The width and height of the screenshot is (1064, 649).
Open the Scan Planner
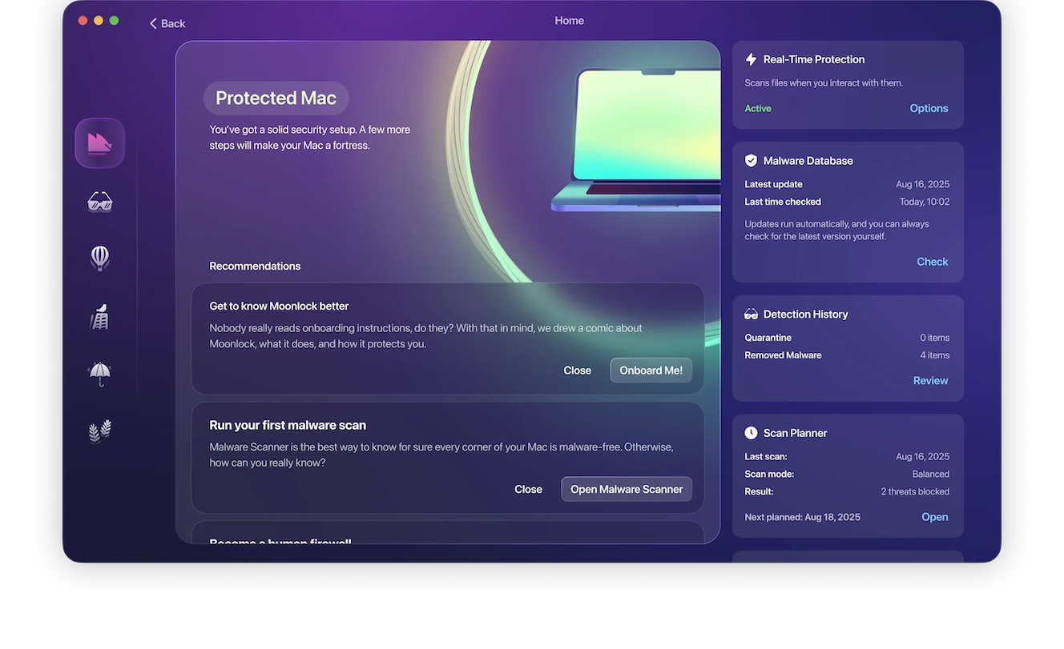point(934,517)
